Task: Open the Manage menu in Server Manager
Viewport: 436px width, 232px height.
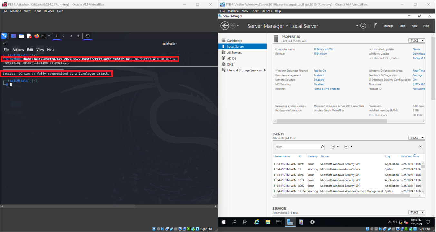Action: (388, 26)
